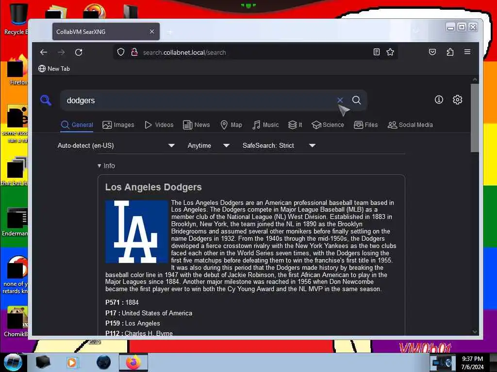Click the 'P571 : 1884' info row
The height and width of the screenshot is (372, 497).
coord(122,302)
